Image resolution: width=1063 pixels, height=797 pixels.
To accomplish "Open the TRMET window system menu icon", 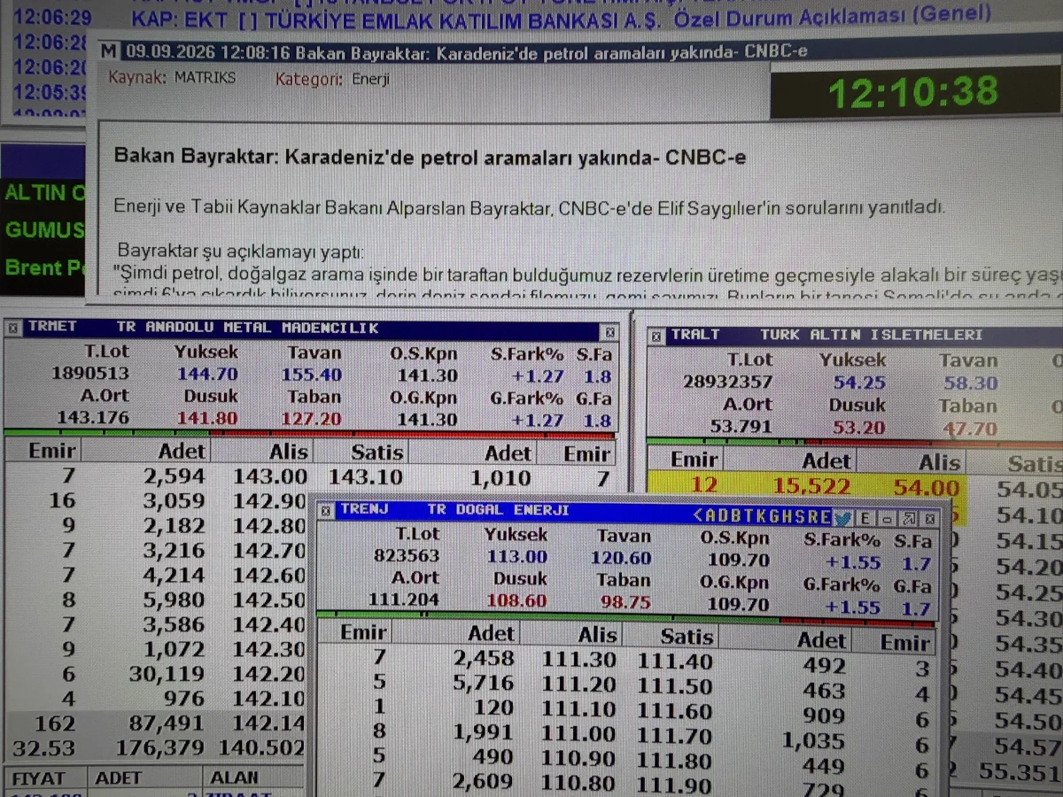I will [13, 327].
